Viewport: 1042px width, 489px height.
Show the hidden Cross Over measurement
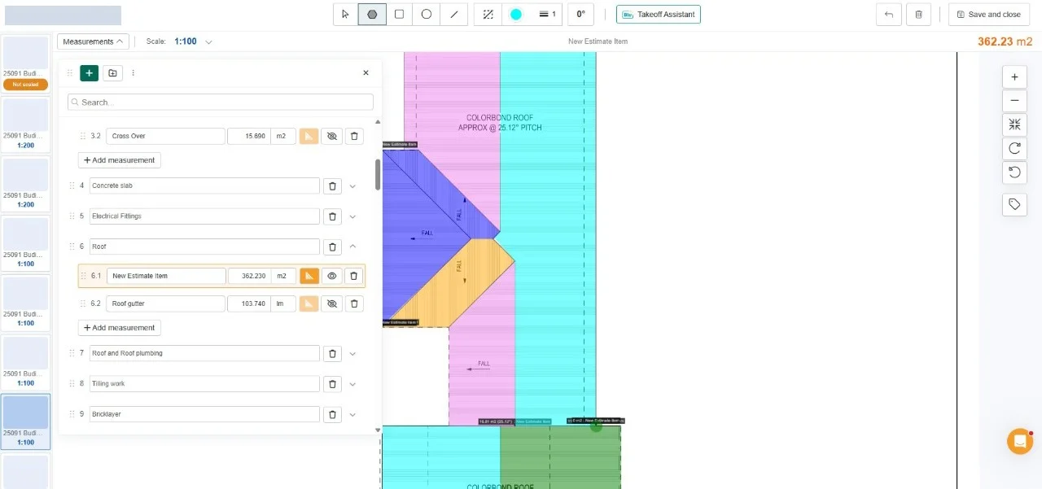(331, 136)
